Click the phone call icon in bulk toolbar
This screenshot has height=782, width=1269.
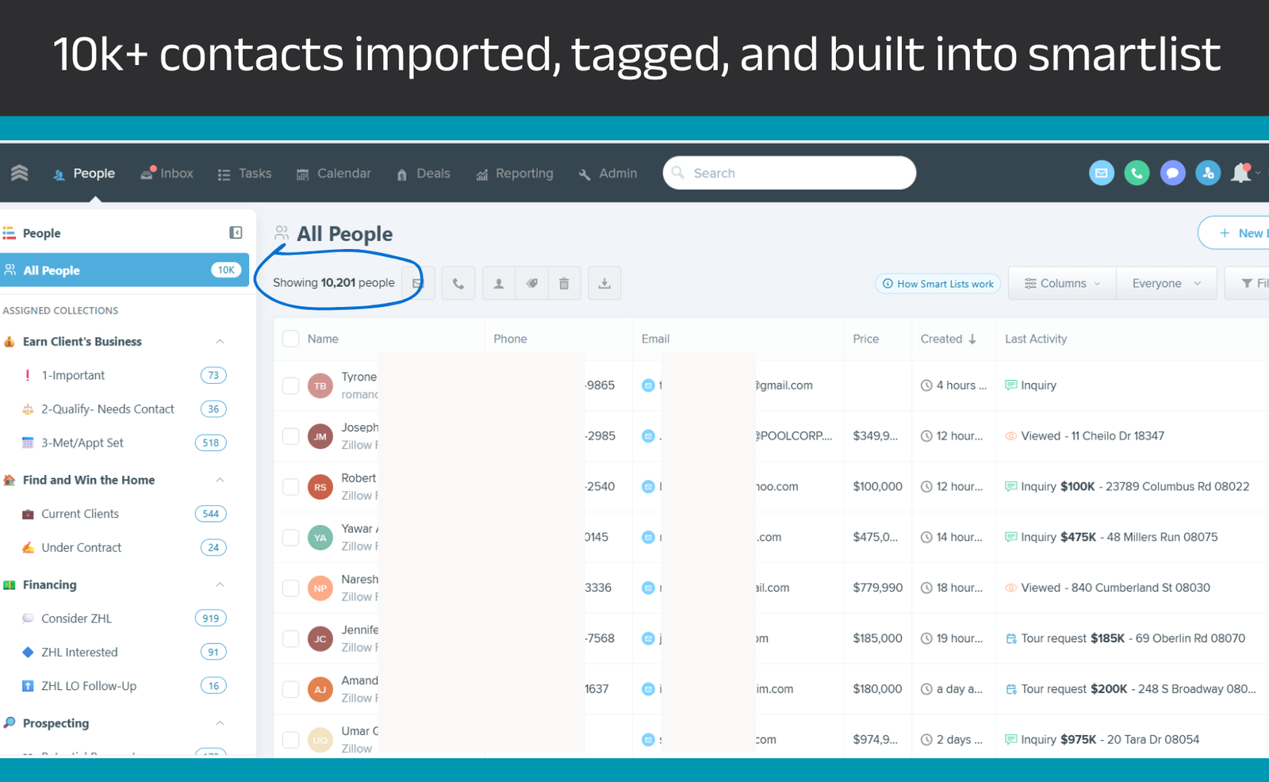[x=458, y=284]
